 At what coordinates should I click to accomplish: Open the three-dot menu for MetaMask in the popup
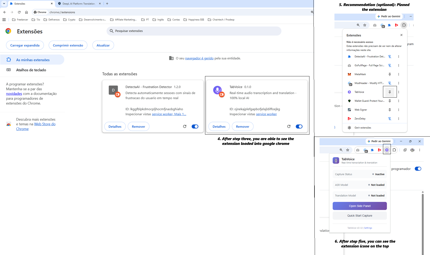click(399, 74)
